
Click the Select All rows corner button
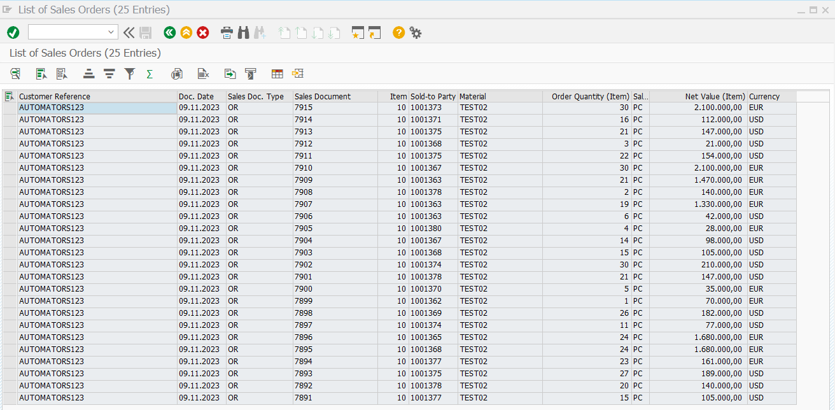click(x=10, y=97)
